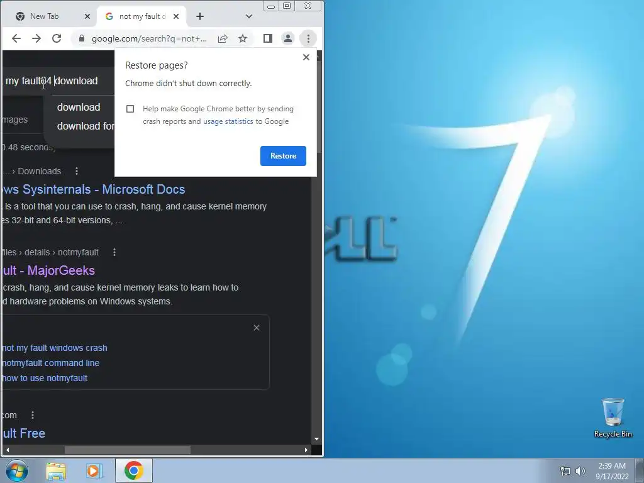Click in the Google search box text
The height and width of the screenshot is (483, 644).
pos(52,81)
